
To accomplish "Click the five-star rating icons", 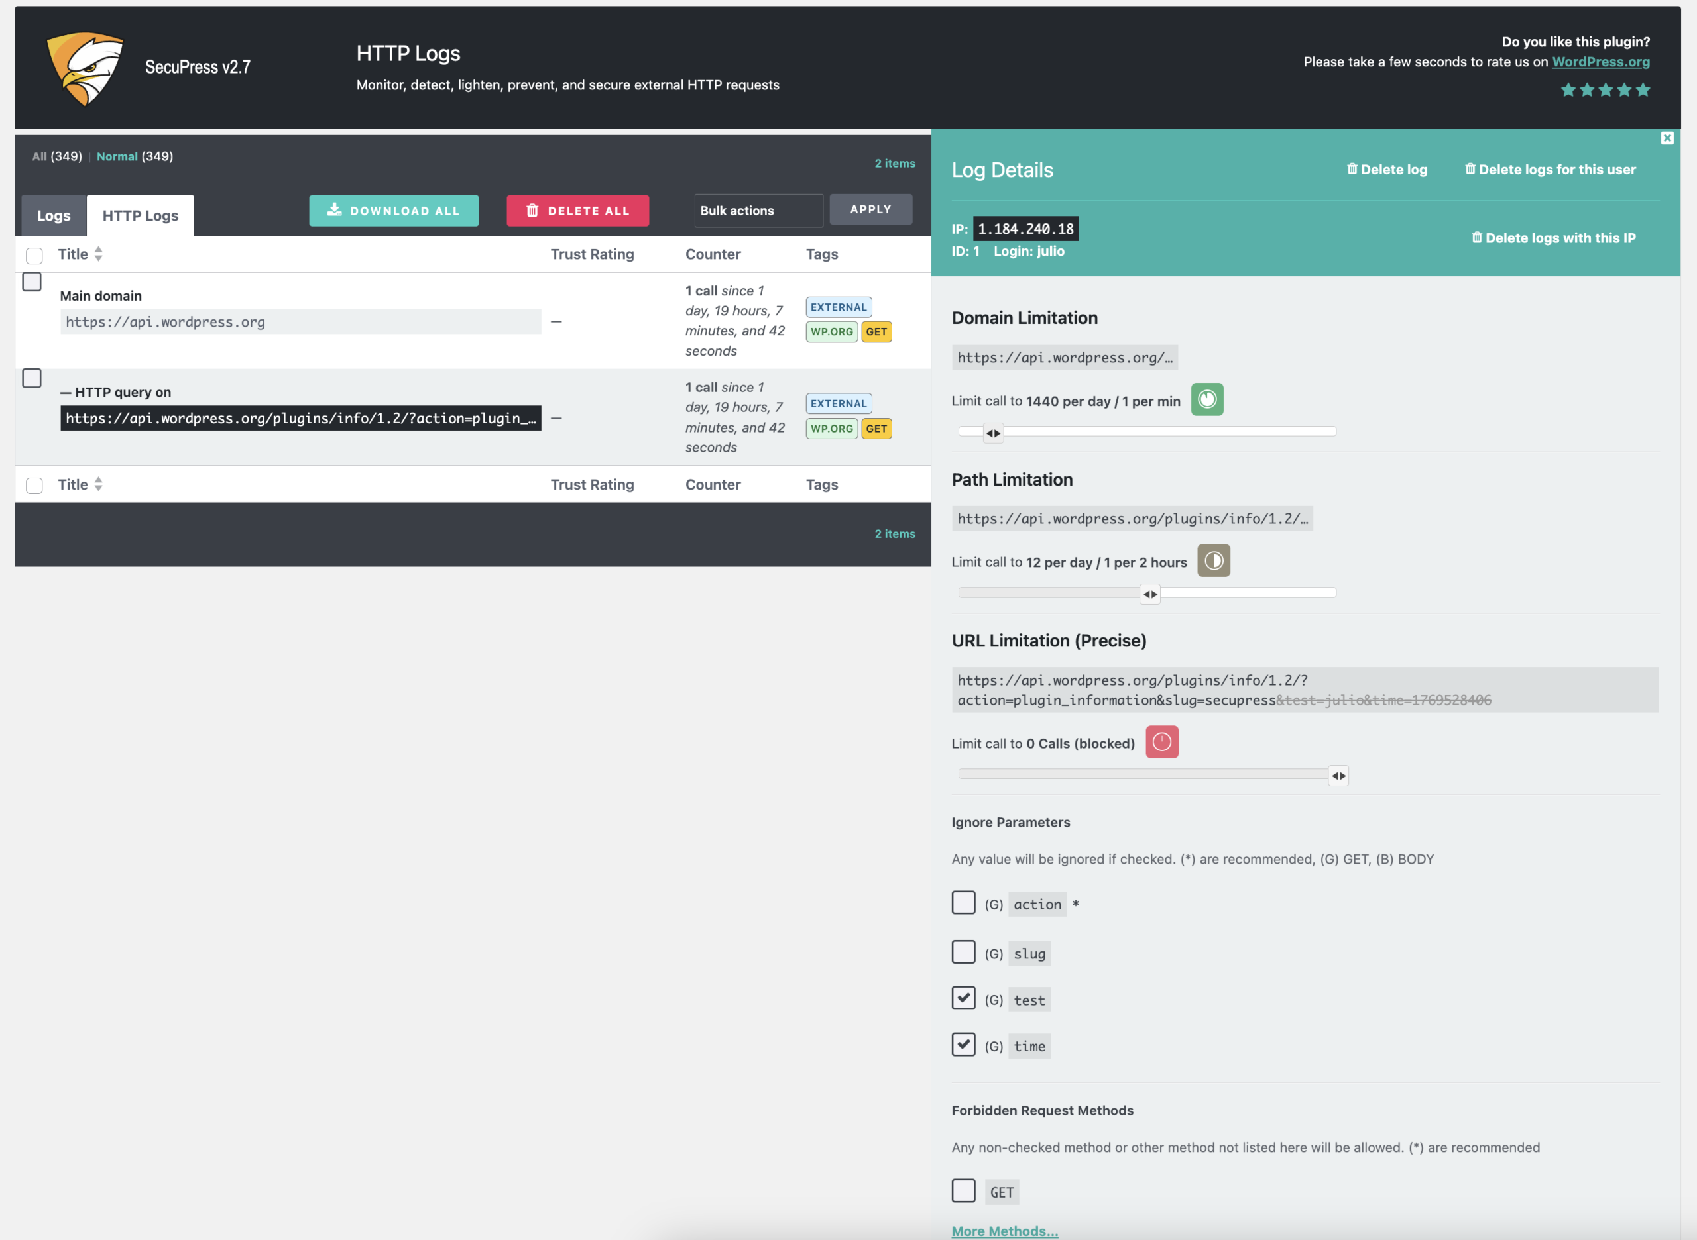I will click(1605, 90).
